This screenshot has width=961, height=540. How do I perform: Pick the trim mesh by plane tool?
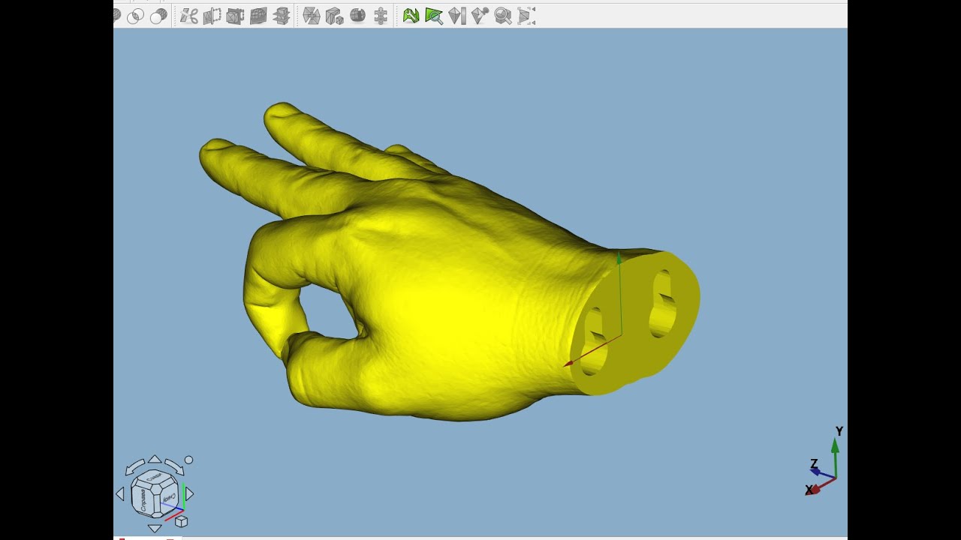(236, 16)
